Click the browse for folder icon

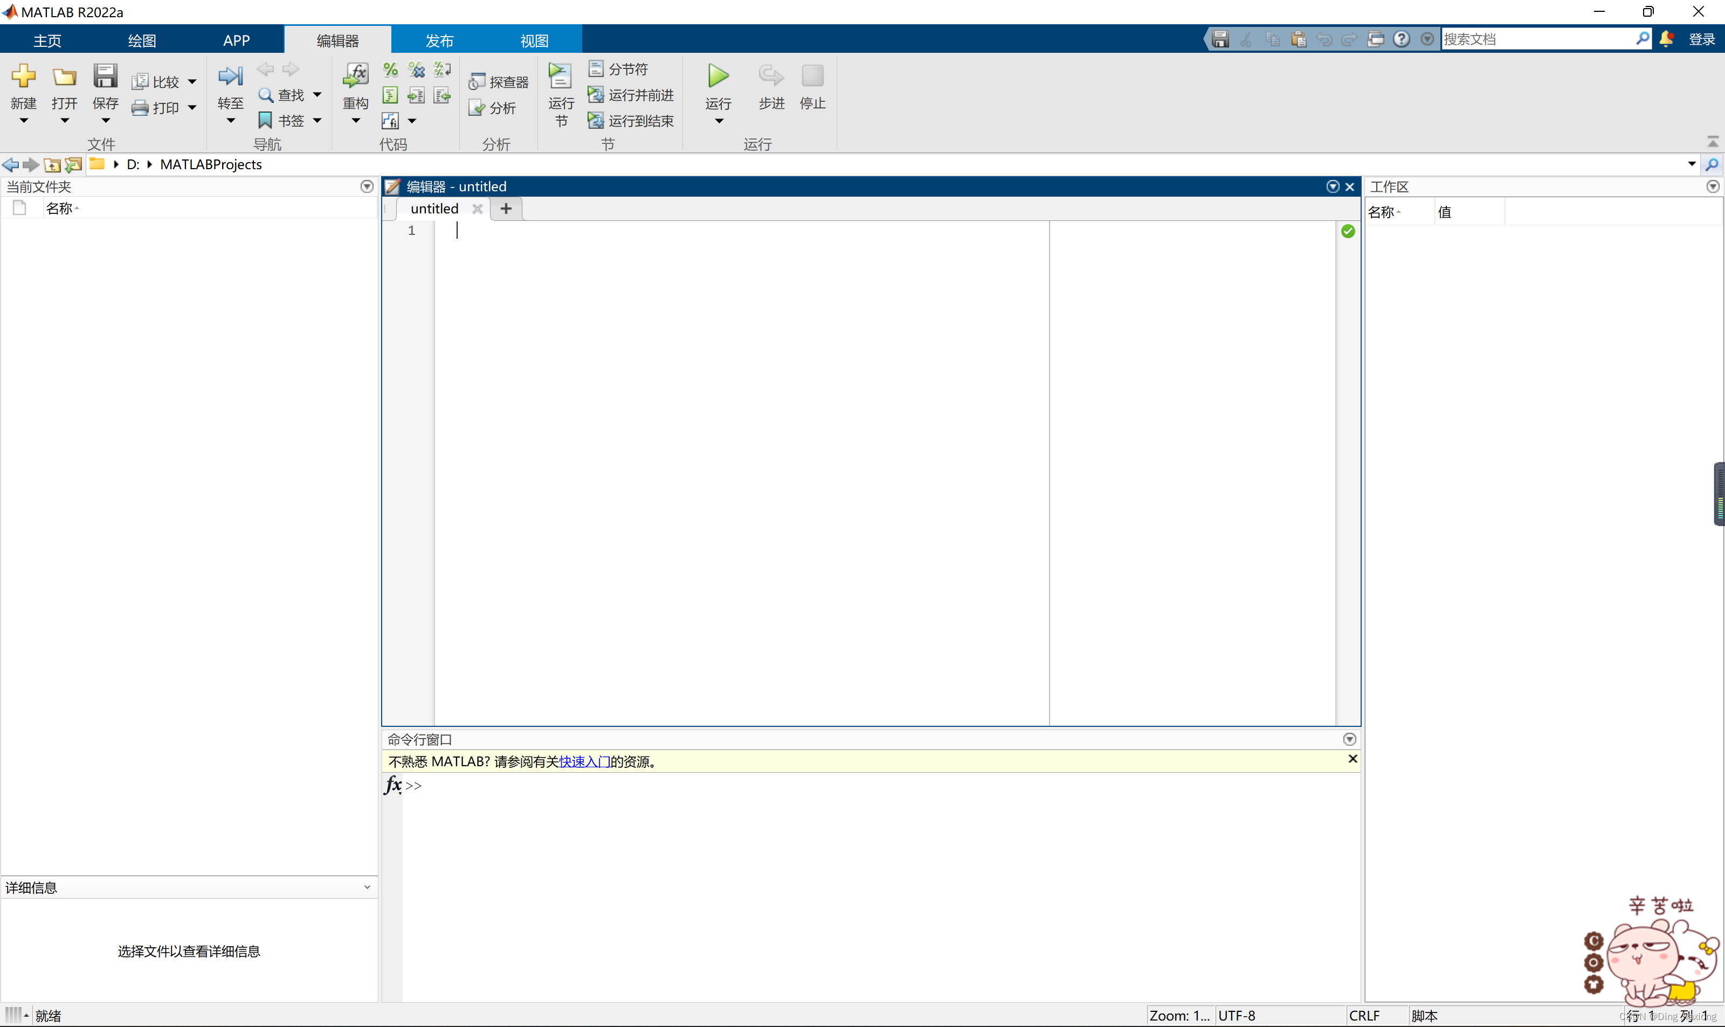(x=73, y=165)
